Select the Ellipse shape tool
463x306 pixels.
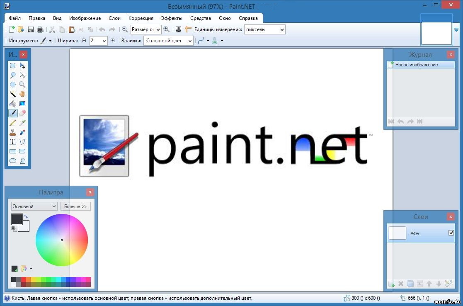13,161
